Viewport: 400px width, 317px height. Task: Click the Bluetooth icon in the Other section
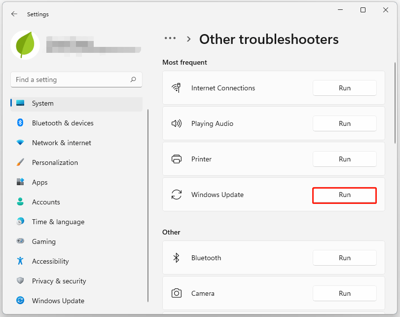click(x=176, y=258)
